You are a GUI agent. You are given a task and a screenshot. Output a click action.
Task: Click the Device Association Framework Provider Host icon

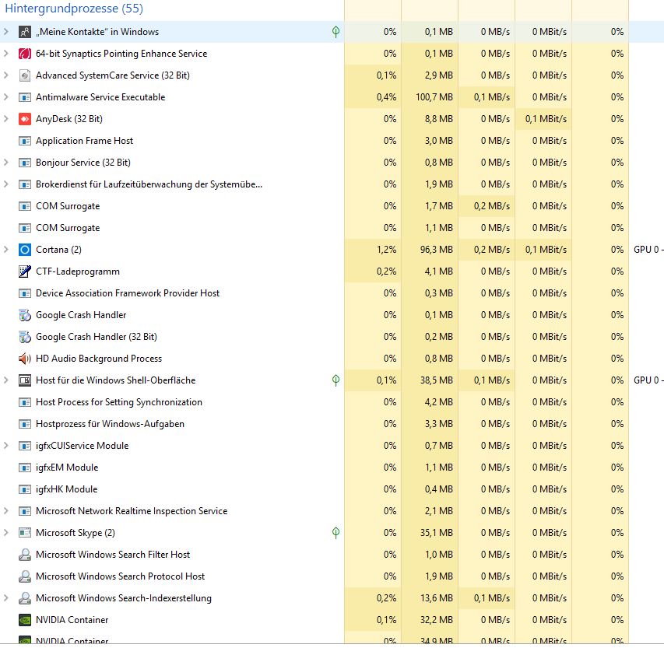click(25, 293)
